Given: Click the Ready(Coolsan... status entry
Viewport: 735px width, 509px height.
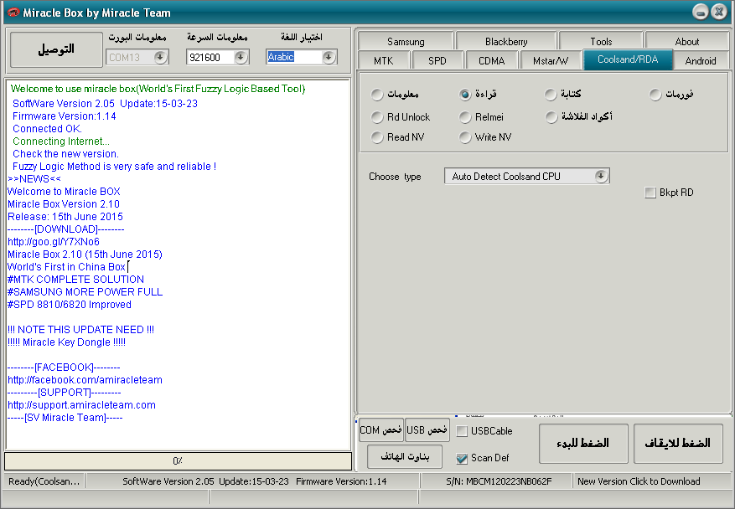Looking at the screenshot, I should coord(44,481).
